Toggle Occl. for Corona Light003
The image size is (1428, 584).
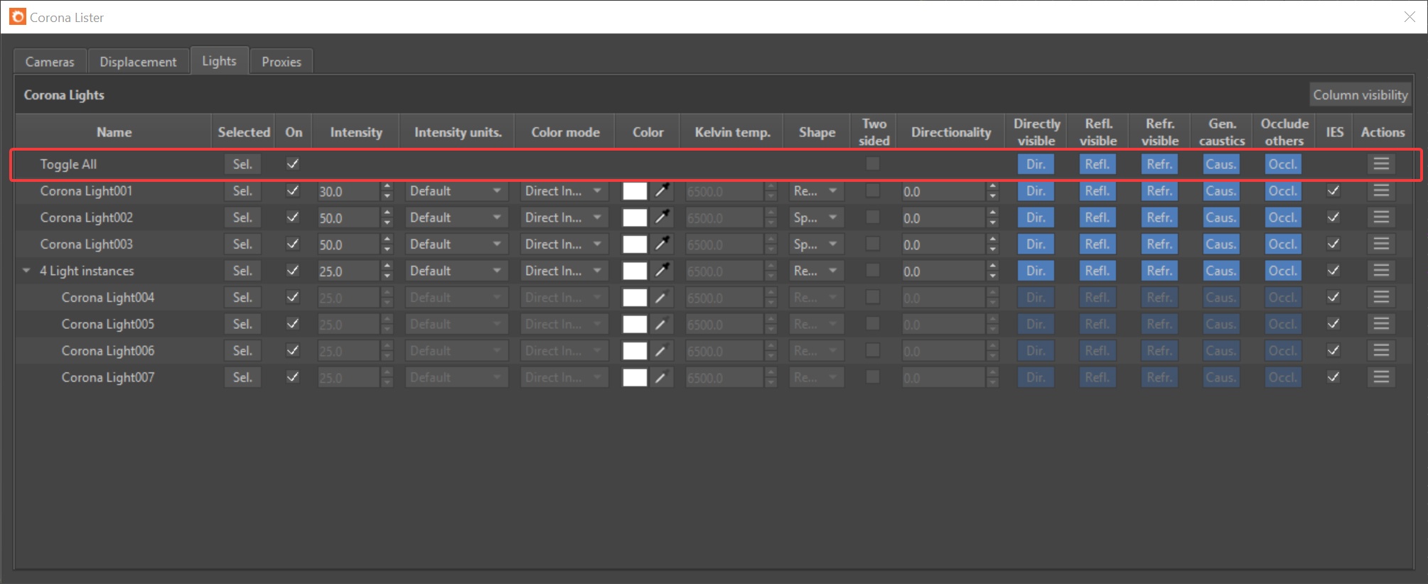(1283, 244)
